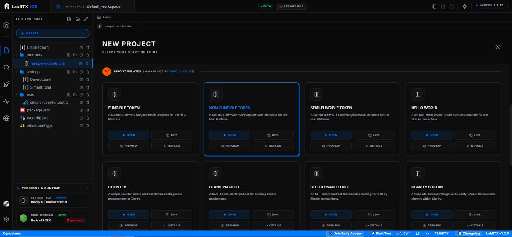This screenshot has width=512, height=237.
Task: Collapse the tests folder
Action: tap(17, 95)
